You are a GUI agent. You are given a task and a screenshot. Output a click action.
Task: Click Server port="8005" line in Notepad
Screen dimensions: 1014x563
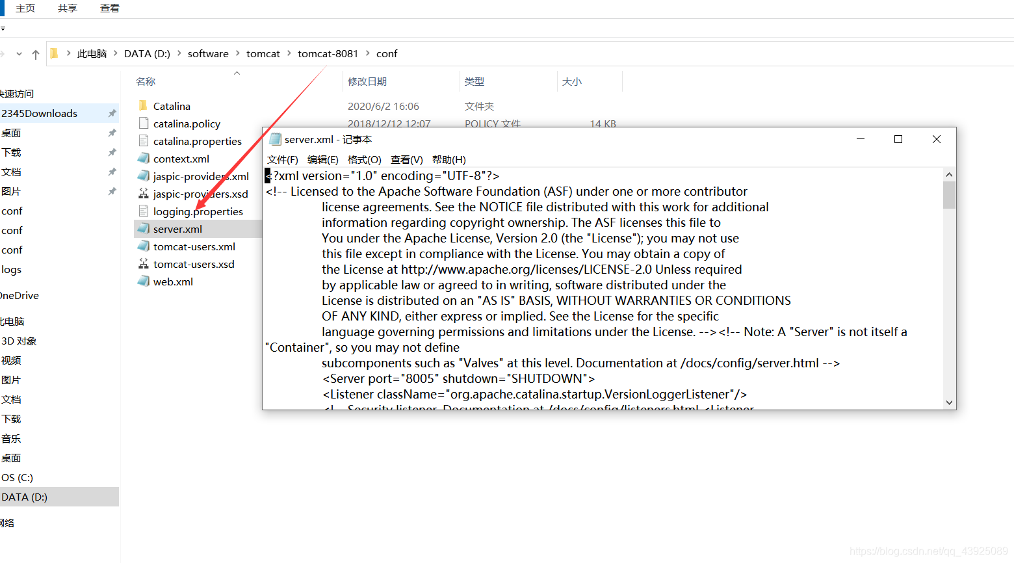pos(458,378)
